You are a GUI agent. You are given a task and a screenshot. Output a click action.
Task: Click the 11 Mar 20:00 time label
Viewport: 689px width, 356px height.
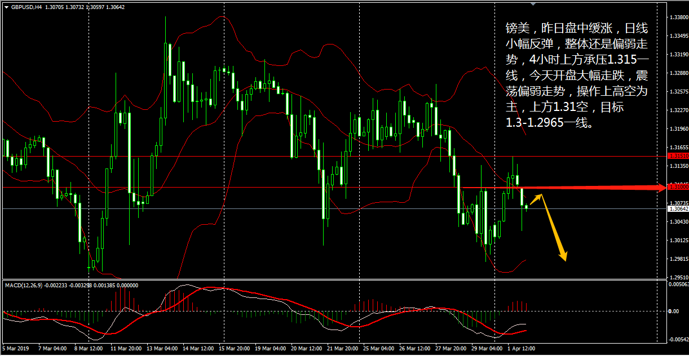tap(127, 349)
